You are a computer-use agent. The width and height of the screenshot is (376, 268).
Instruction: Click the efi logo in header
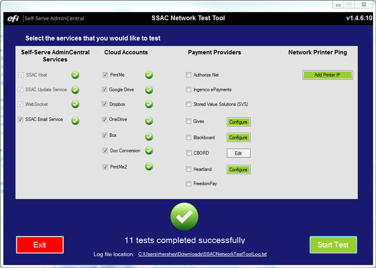(13, 18)
